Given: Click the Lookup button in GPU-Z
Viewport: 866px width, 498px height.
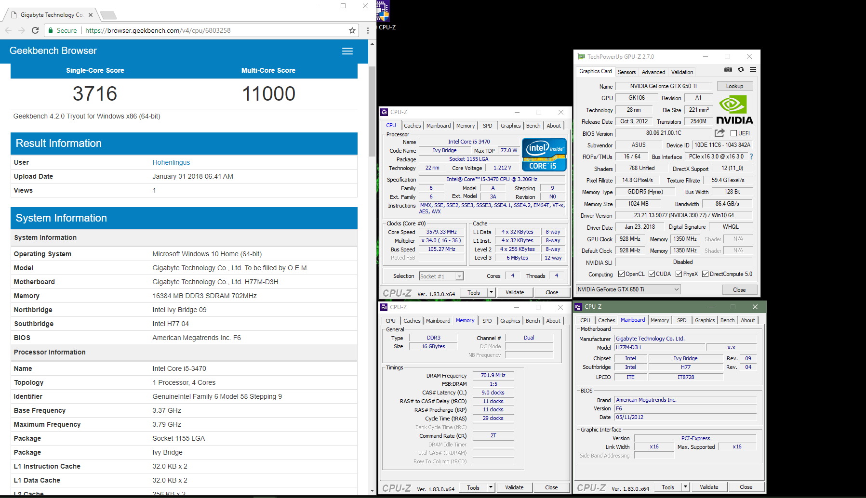Looking at the screenshot, I should coord(735,86).
